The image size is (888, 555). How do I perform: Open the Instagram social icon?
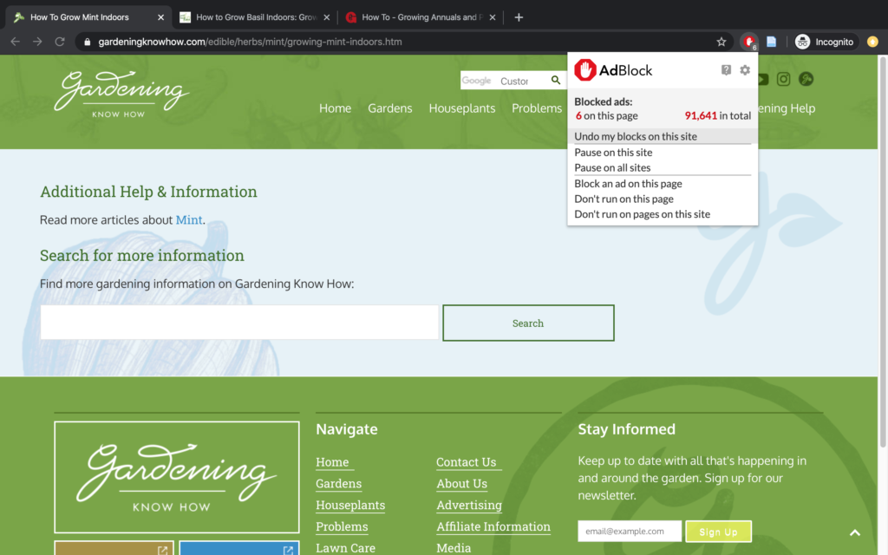783,79
